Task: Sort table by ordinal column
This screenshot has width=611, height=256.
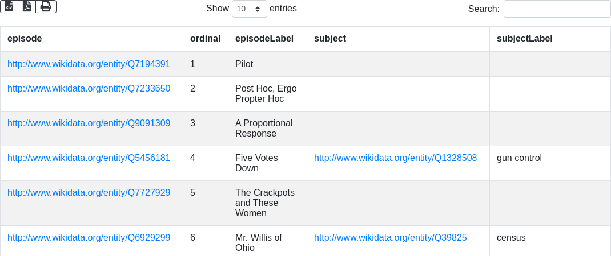Action: (205, 39)
